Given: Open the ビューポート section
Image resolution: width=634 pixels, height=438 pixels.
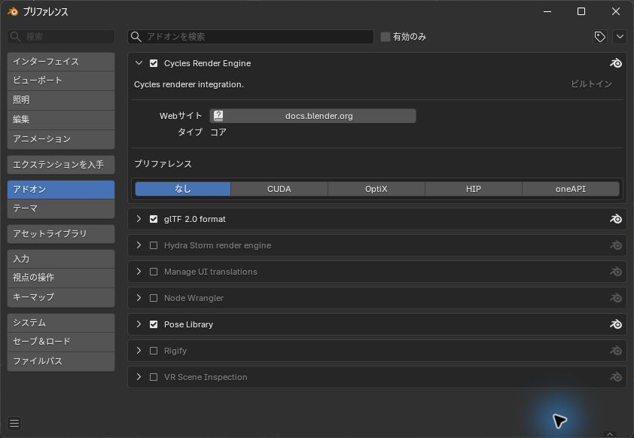Looking at the screenshot, I should pyautogui.click(x=61, y=81).
